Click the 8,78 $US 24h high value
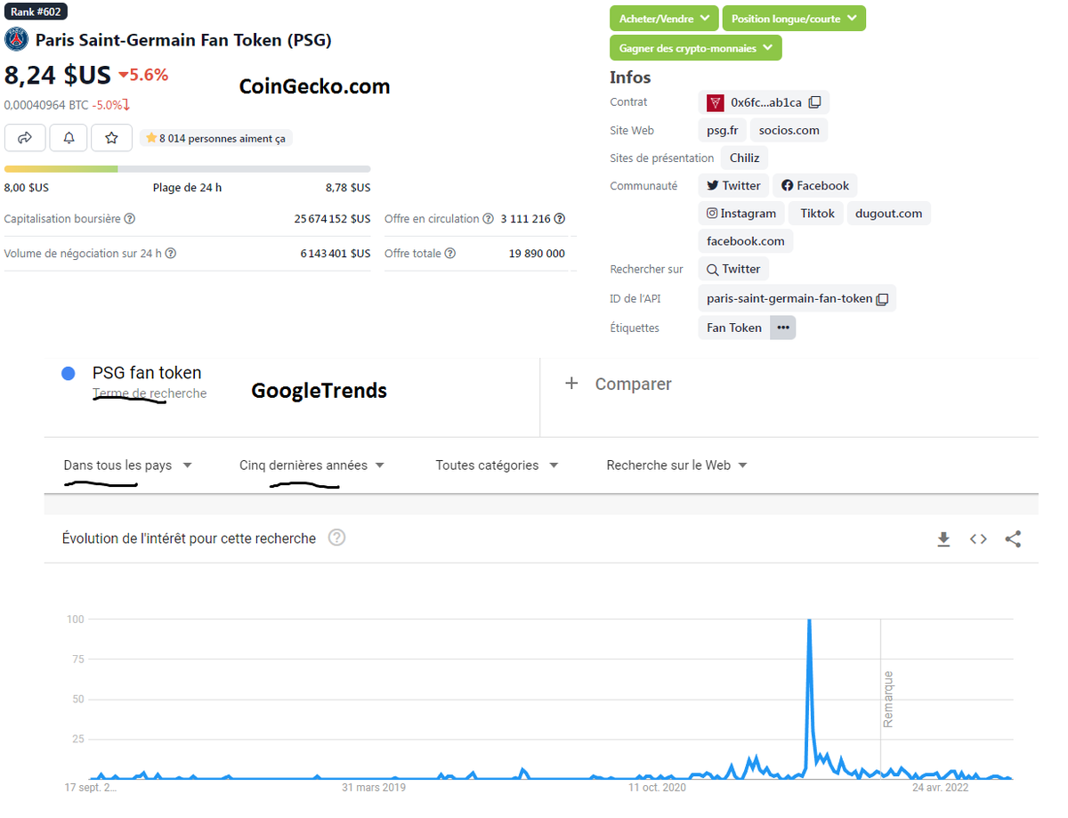 [348, 188]
